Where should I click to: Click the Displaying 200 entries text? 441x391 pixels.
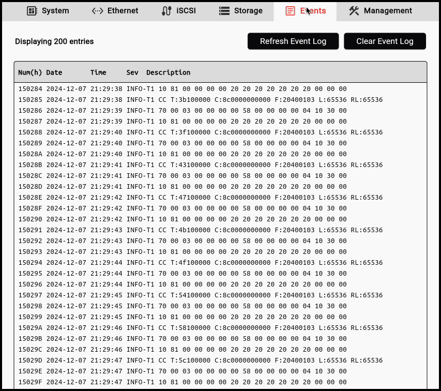(54, 41)
